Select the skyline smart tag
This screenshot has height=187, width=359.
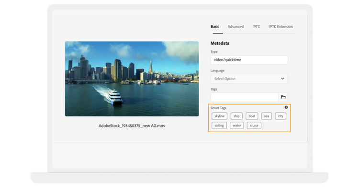click(x=219, y=116)
